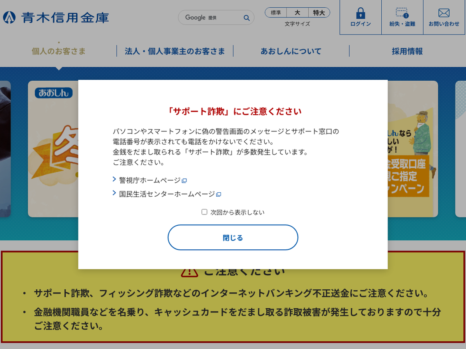Select 特大 font size option

[319, 13]
